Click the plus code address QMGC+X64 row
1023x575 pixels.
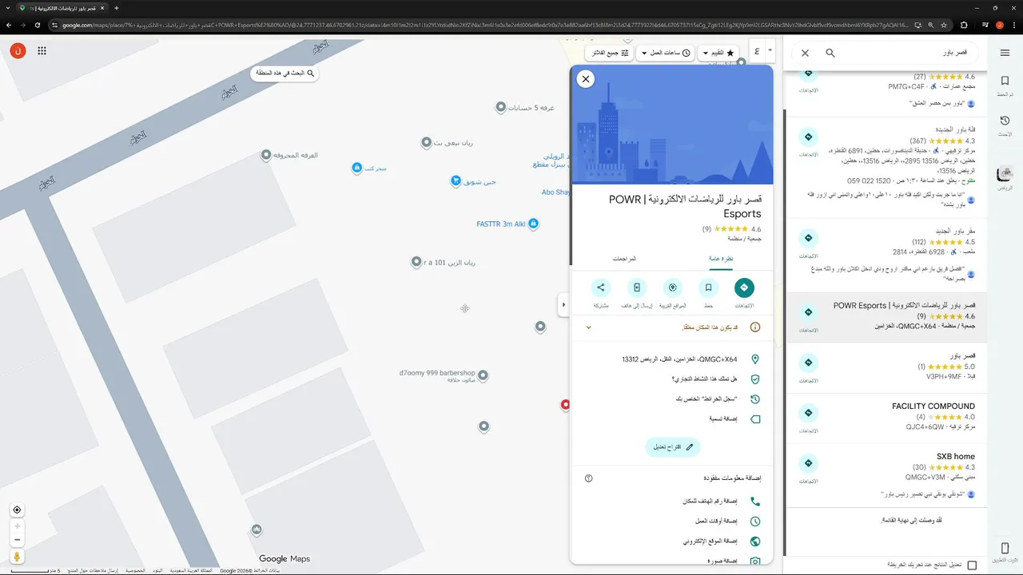point(671,359)
